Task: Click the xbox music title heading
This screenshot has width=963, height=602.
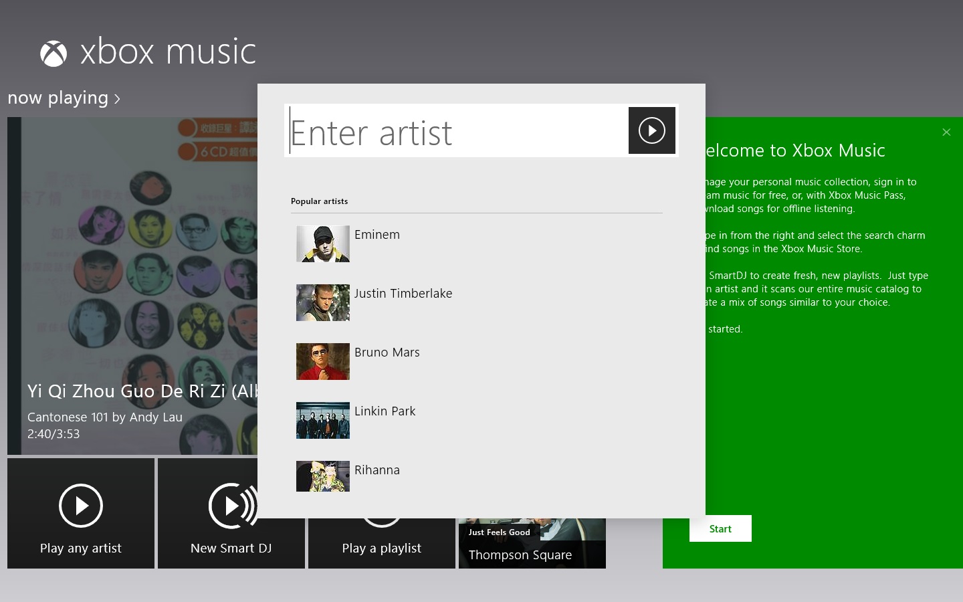Action: tap(169, 52)
